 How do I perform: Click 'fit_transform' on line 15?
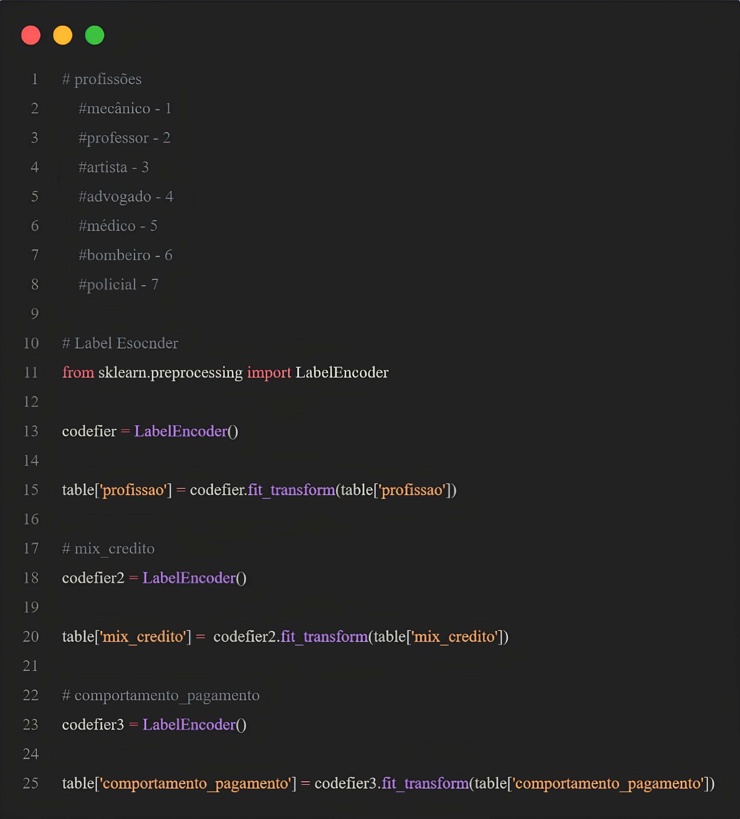[x=291, y=490]
